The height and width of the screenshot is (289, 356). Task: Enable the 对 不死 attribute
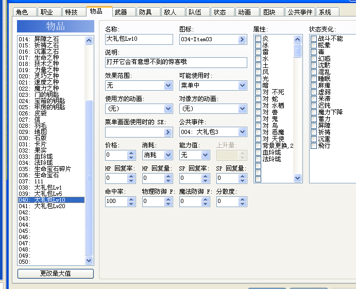pos(258,92)
